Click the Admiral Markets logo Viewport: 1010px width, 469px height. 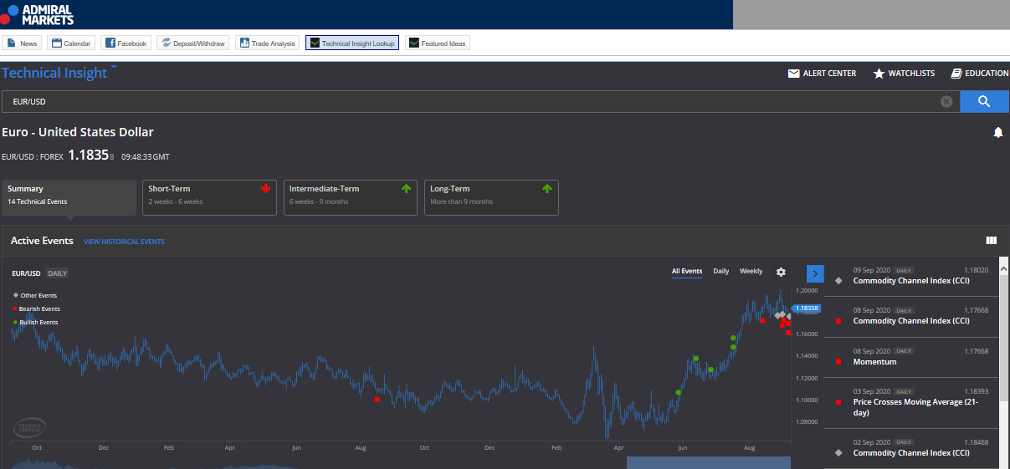[x=38, y=13]
